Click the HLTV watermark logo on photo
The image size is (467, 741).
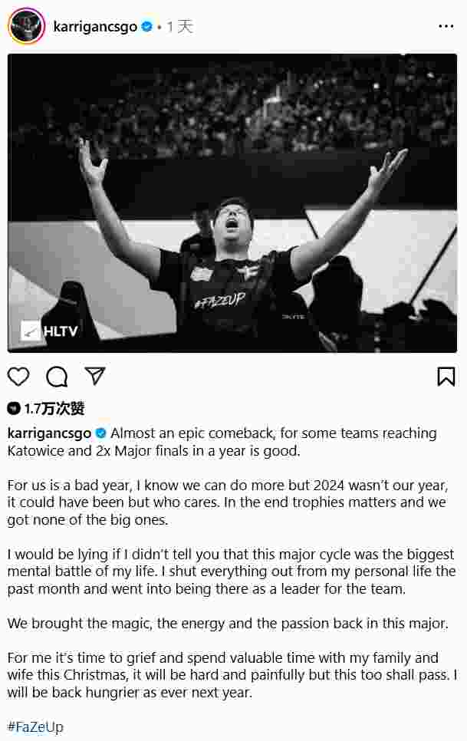50,331
